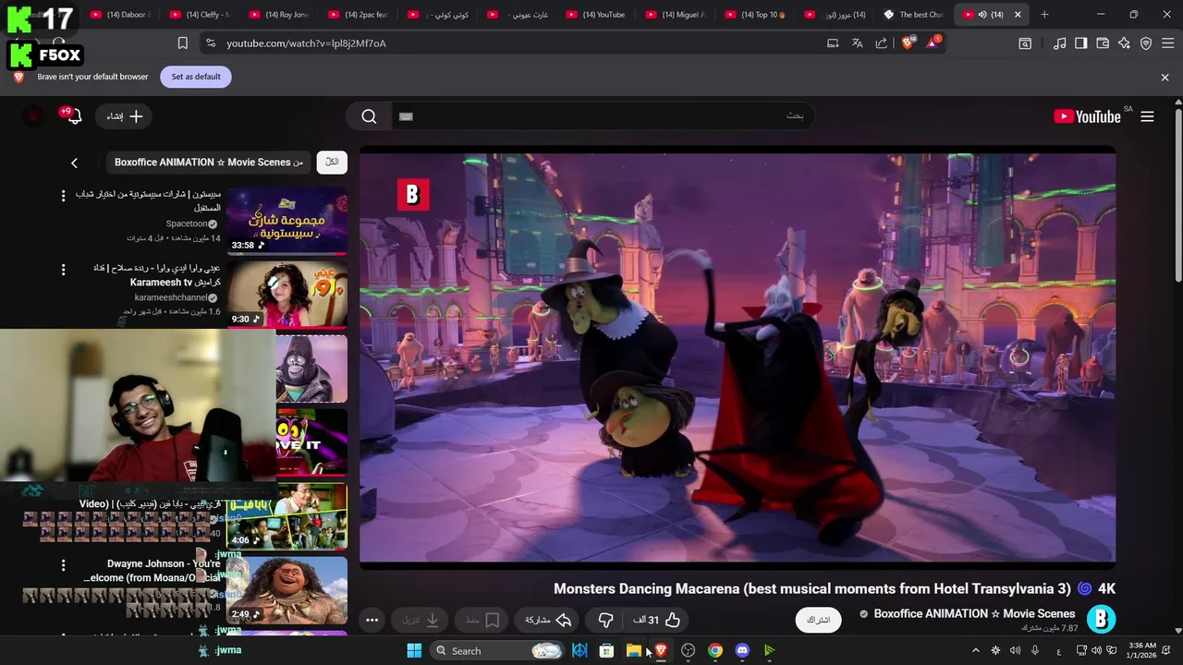
Task: Open Brave Rewards triangle icon
Action: 933,42
